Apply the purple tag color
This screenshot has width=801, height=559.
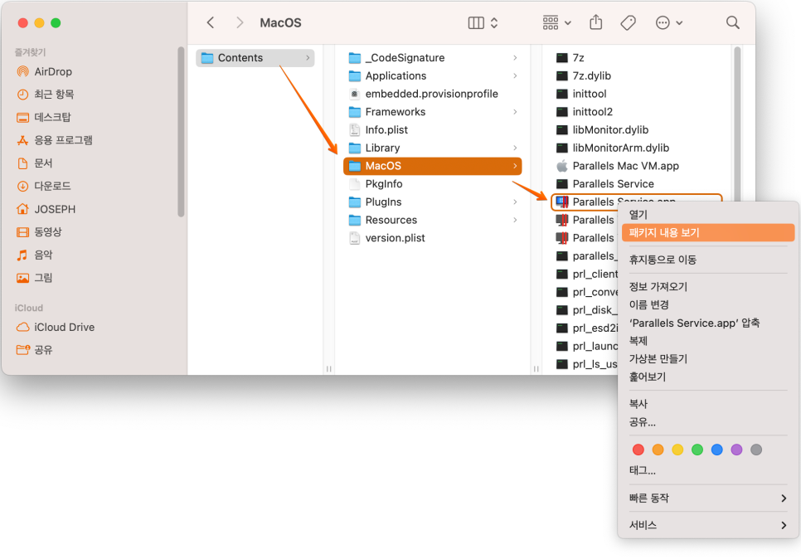pos(736,450)
